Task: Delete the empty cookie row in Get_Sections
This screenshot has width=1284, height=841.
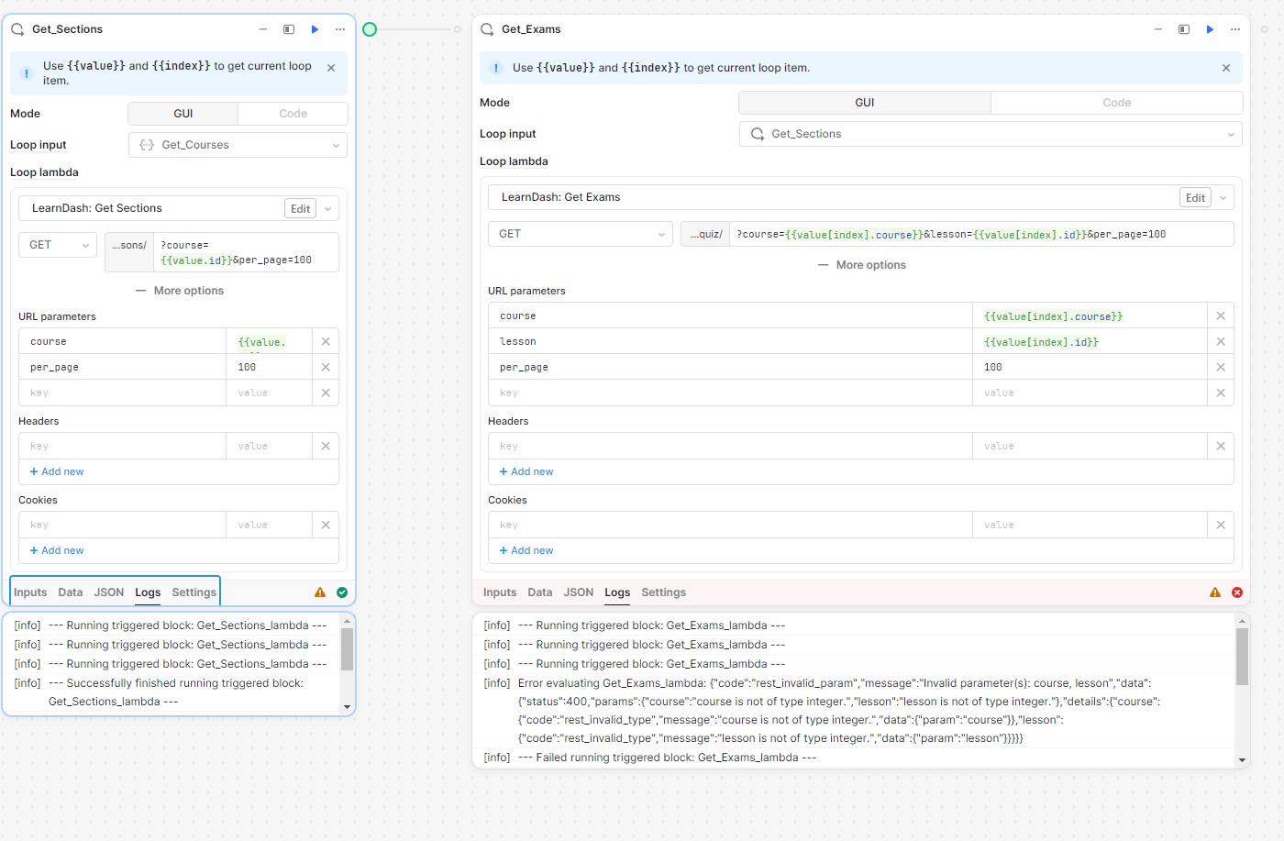Action: [x=326, y=525]
